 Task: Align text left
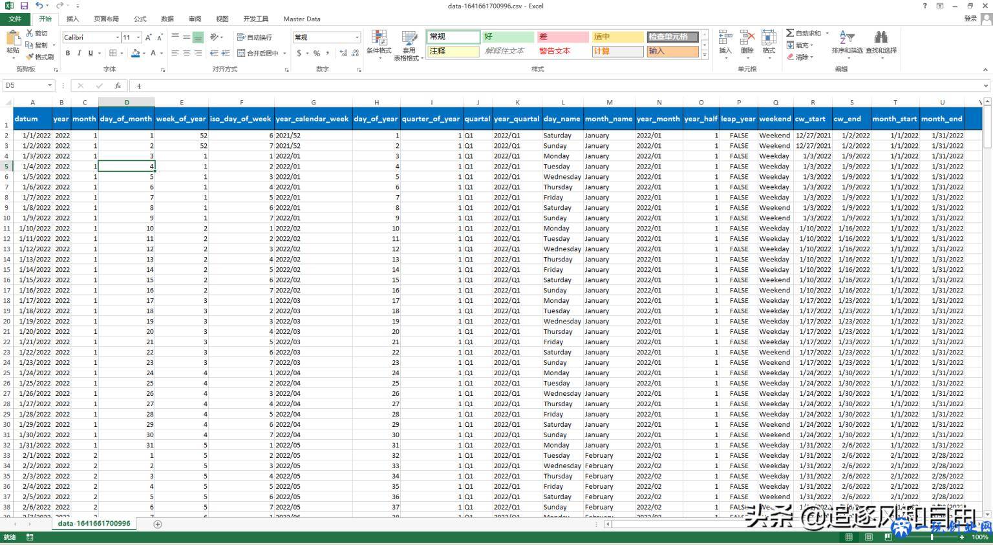coord(175,53)
